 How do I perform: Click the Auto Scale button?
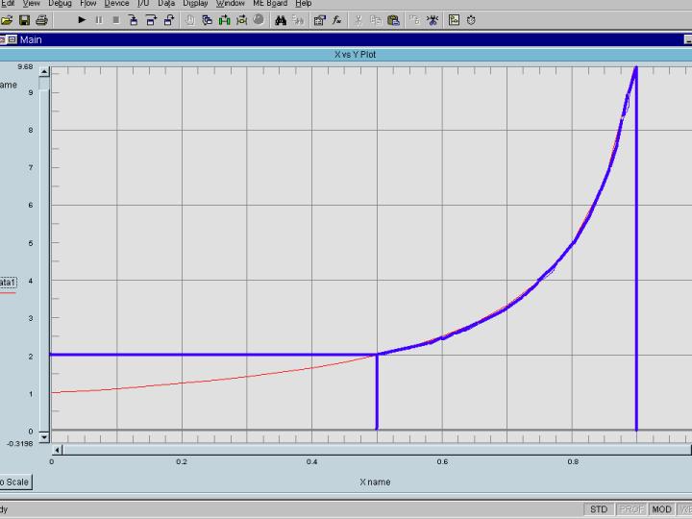point(13,482)
